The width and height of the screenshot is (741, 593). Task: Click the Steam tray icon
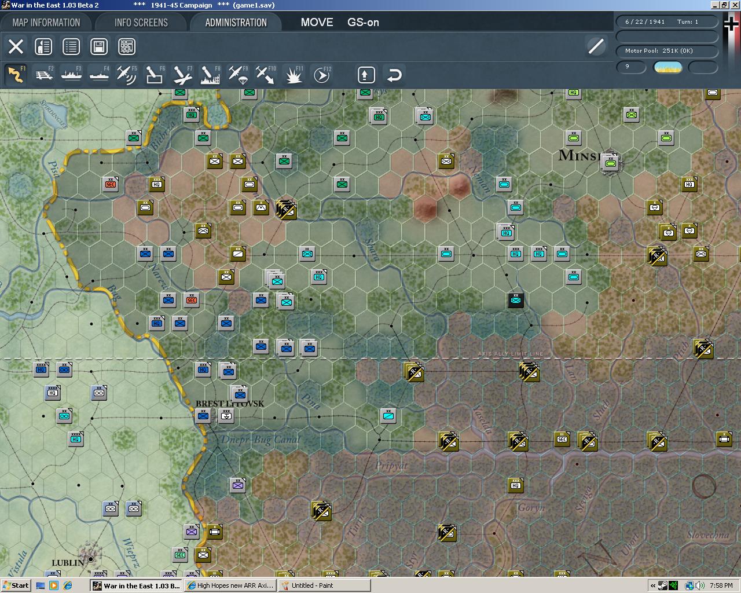tap(663, 585)
